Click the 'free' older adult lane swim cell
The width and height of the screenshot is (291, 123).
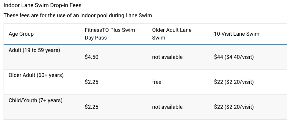[157, 82]
